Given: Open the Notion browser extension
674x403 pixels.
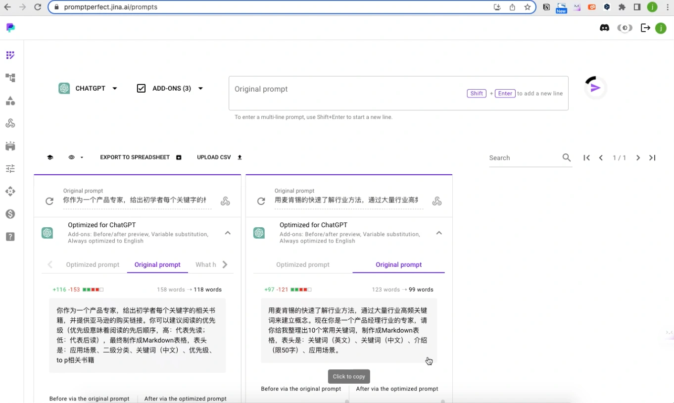Looking at the screenshot, I should 546,7.
